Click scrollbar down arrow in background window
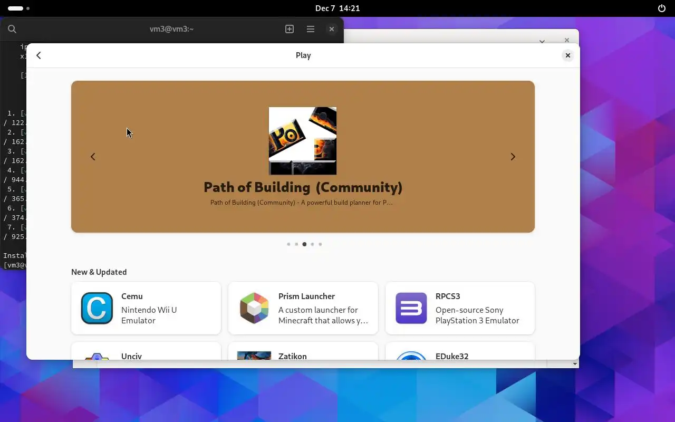The width and height of the screenshot is (675, 422). pyautogui.click(x=575, y=364)
